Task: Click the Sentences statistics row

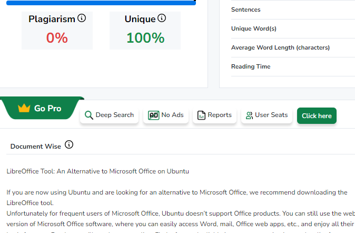Action: [x=293, y=9]
